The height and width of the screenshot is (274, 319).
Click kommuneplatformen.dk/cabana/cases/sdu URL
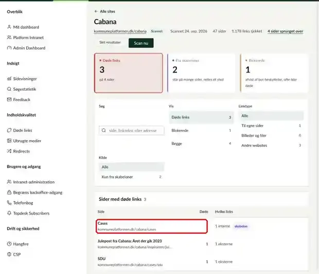130,265
